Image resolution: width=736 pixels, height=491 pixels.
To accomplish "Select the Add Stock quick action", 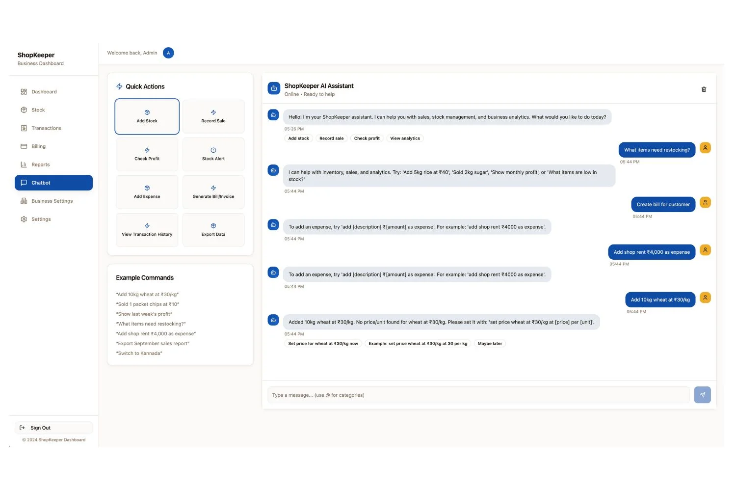I will [147, 116].
